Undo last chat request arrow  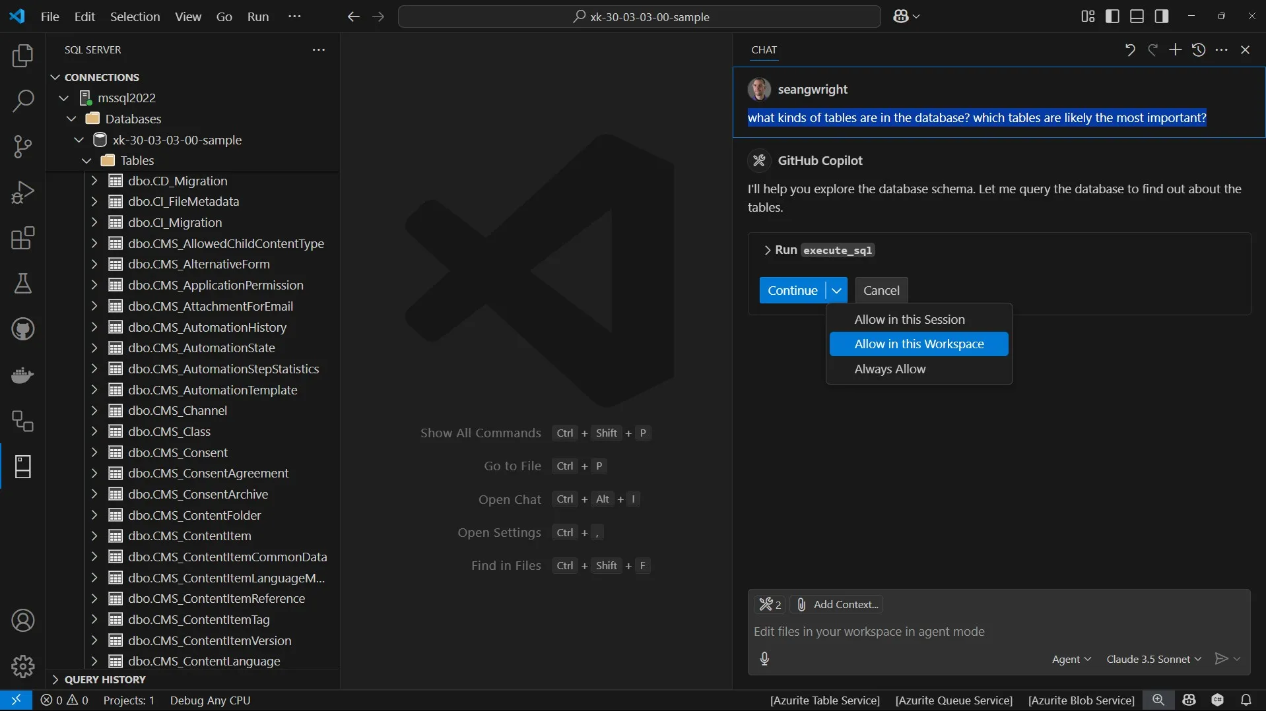(x=1130, y=50)
